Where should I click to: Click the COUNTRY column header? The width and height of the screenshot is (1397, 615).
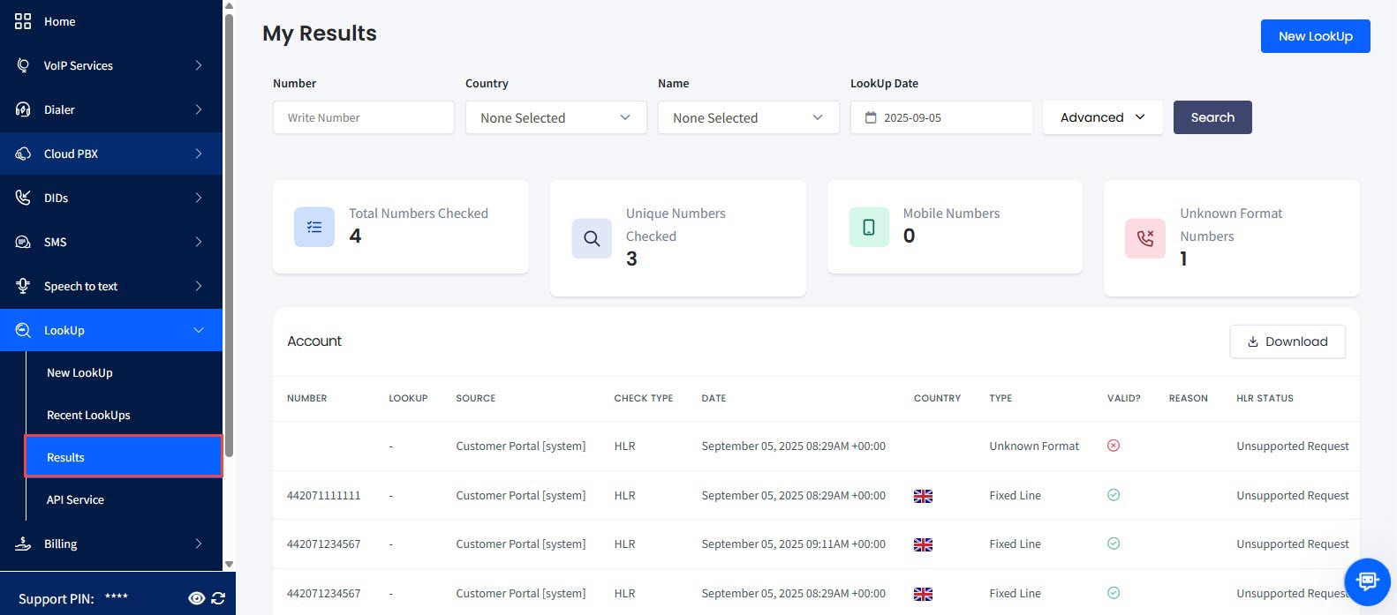click(x=937, y=398)
